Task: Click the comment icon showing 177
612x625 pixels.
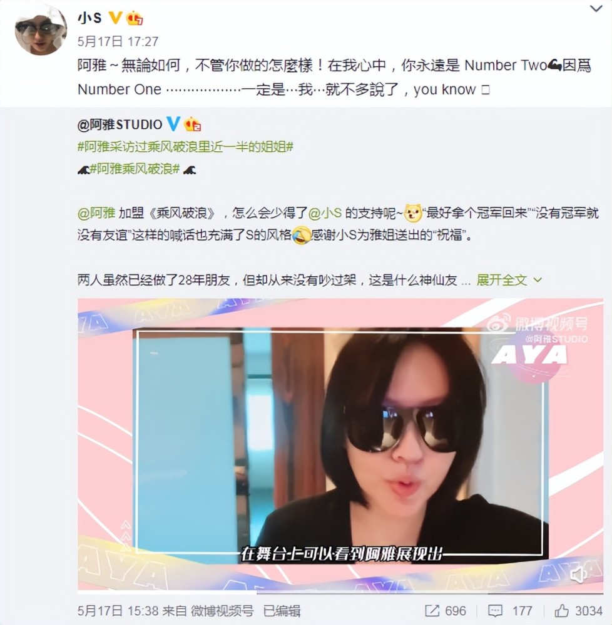Action: [x=495, y=611]
